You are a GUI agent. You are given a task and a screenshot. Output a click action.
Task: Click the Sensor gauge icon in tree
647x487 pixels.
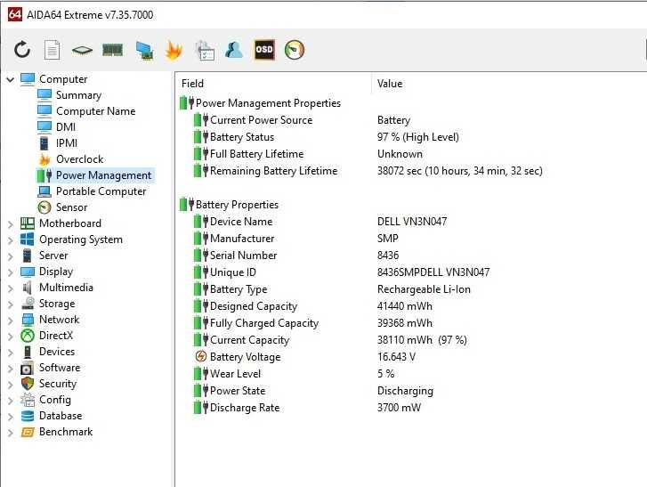pos(44,207)
